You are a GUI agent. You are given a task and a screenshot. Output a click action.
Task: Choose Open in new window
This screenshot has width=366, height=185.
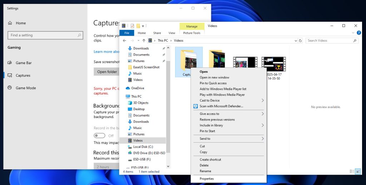point(229,77)
